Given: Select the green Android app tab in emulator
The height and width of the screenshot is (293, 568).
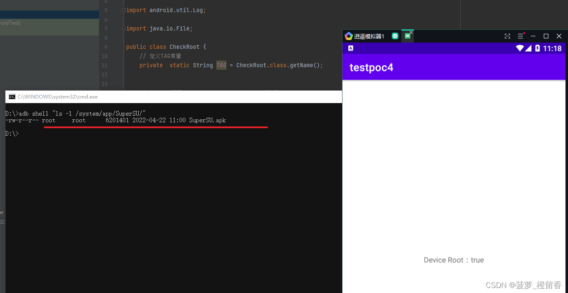Looking at the screenshot, I should 407,36.
